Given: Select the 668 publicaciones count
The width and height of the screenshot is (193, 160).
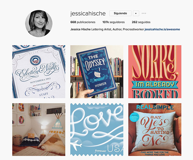Looking at the screenshot, I should pos(83,22).
